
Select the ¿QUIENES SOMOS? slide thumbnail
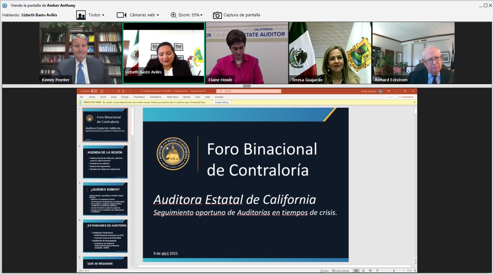click(105, 199)
